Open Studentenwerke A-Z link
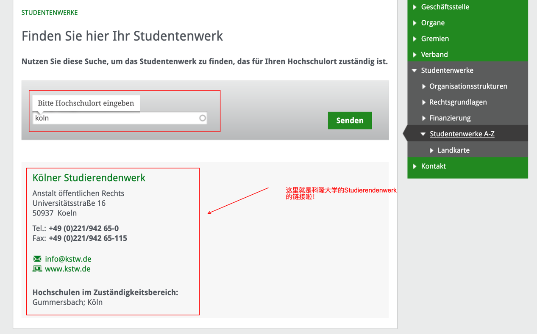 (462, 134)
